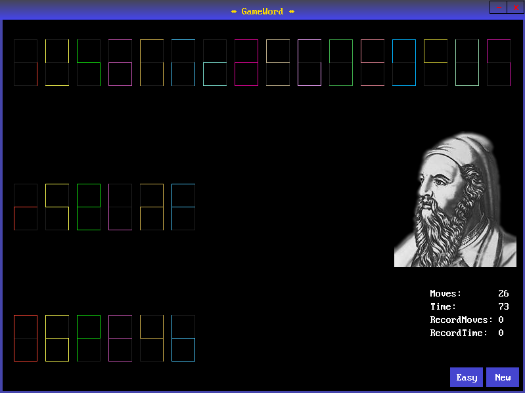Click the Moves count value 26

pyautogui.click(x=503, y=293)
